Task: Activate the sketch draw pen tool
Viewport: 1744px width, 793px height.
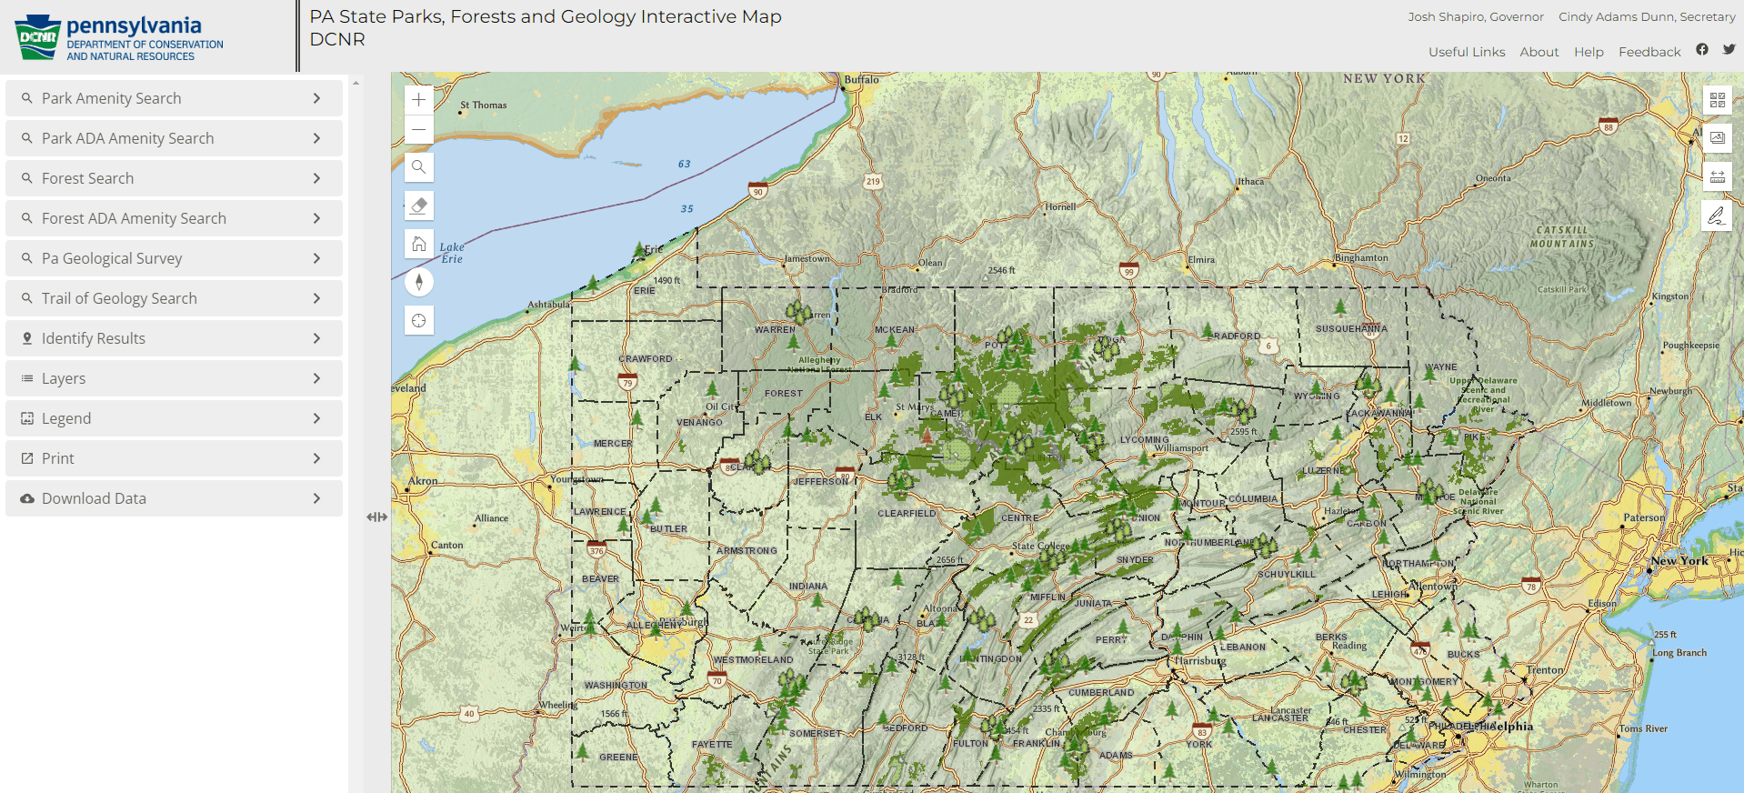Action: point(1716,216)
